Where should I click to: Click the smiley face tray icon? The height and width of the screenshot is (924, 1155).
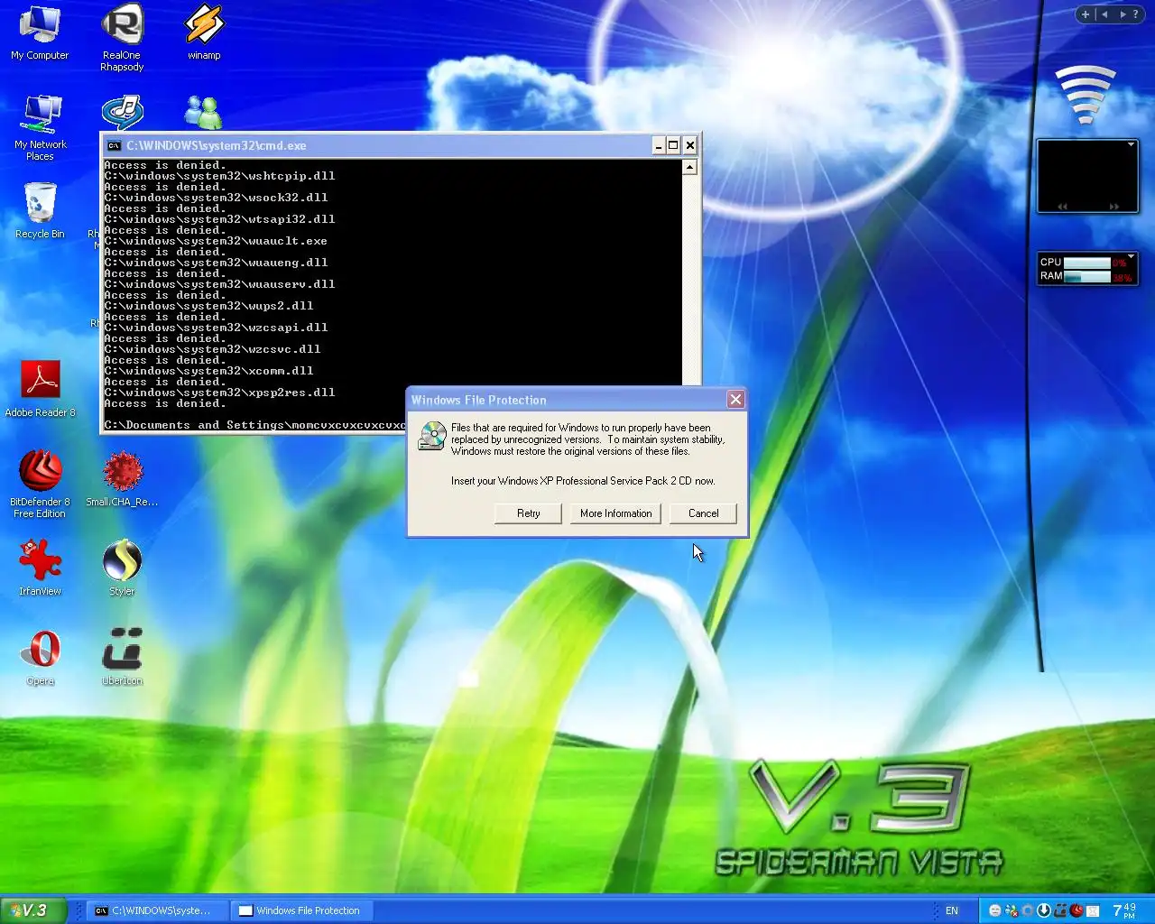(x=994, y=910)
